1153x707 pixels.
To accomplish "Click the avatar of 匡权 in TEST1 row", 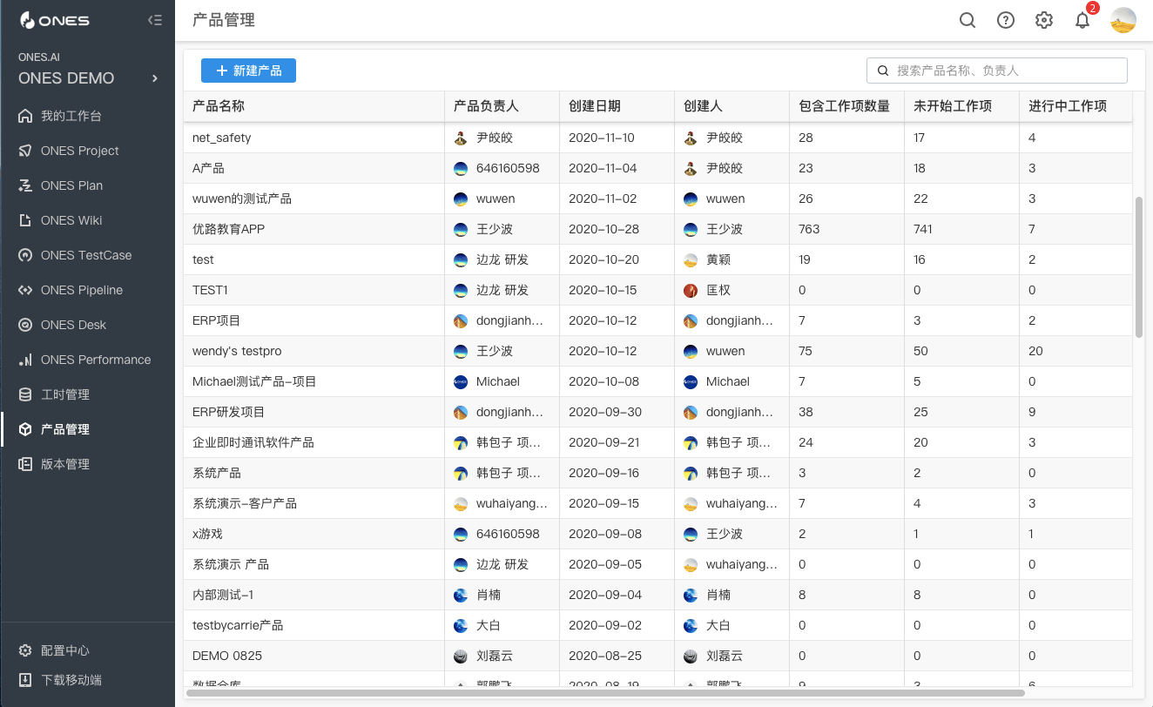I will (691, 290).
